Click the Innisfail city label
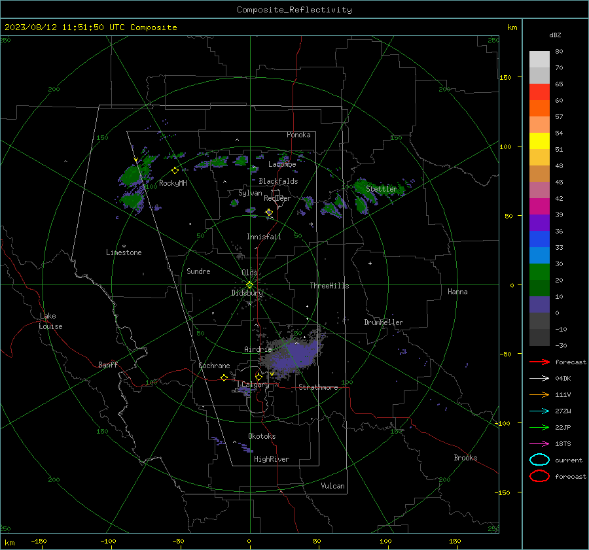589x550 pixels. click(264, 237)
